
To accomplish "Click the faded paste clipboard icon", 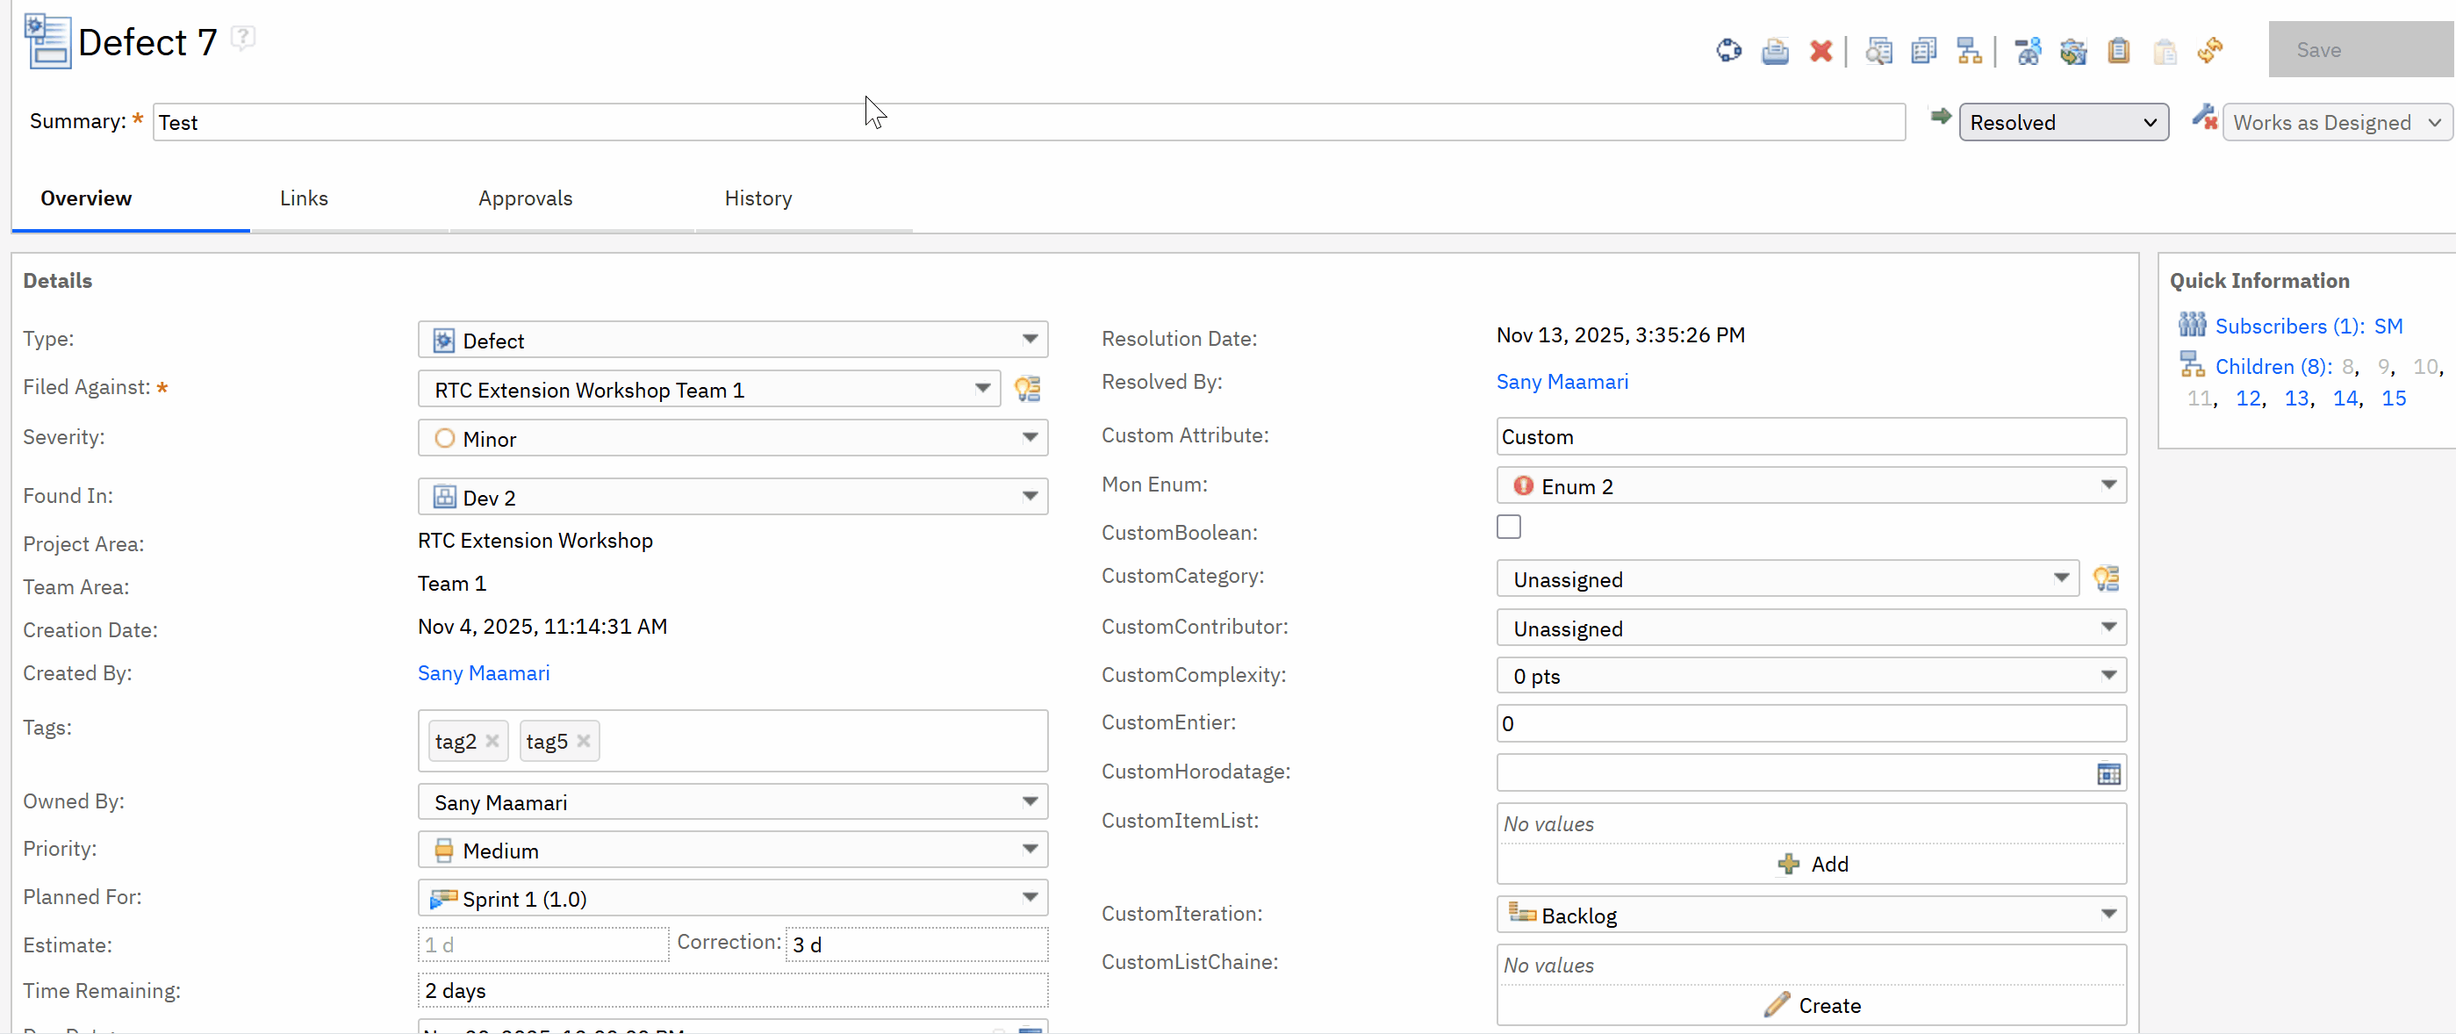I will tap(2165, 51).
